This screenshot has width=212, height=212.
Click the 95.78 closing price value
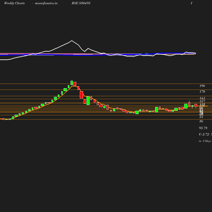coord(203,128)
